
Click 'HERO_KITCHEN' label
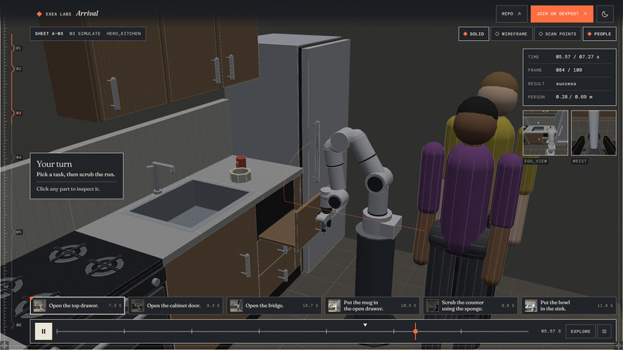(x=124, y=34)
